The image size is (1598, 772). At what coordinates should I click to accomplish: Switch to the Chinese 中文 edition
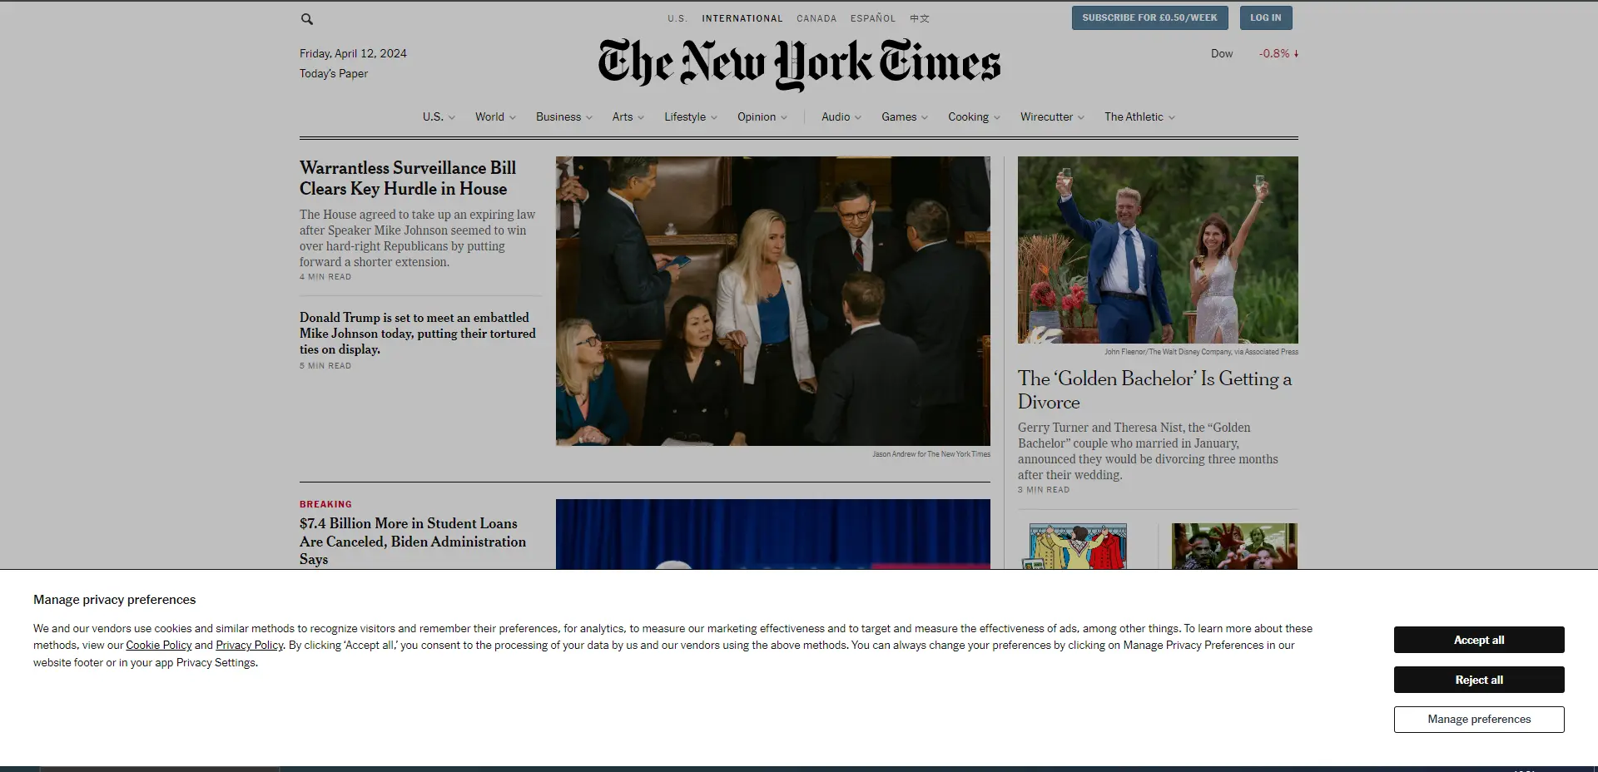(x=920, y=18)
